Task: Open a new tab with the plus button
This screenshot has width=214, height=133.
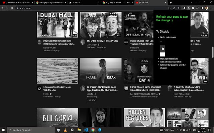Action: point(171,3)
